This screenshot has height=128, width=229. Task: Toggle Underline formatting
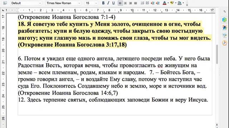113,3
